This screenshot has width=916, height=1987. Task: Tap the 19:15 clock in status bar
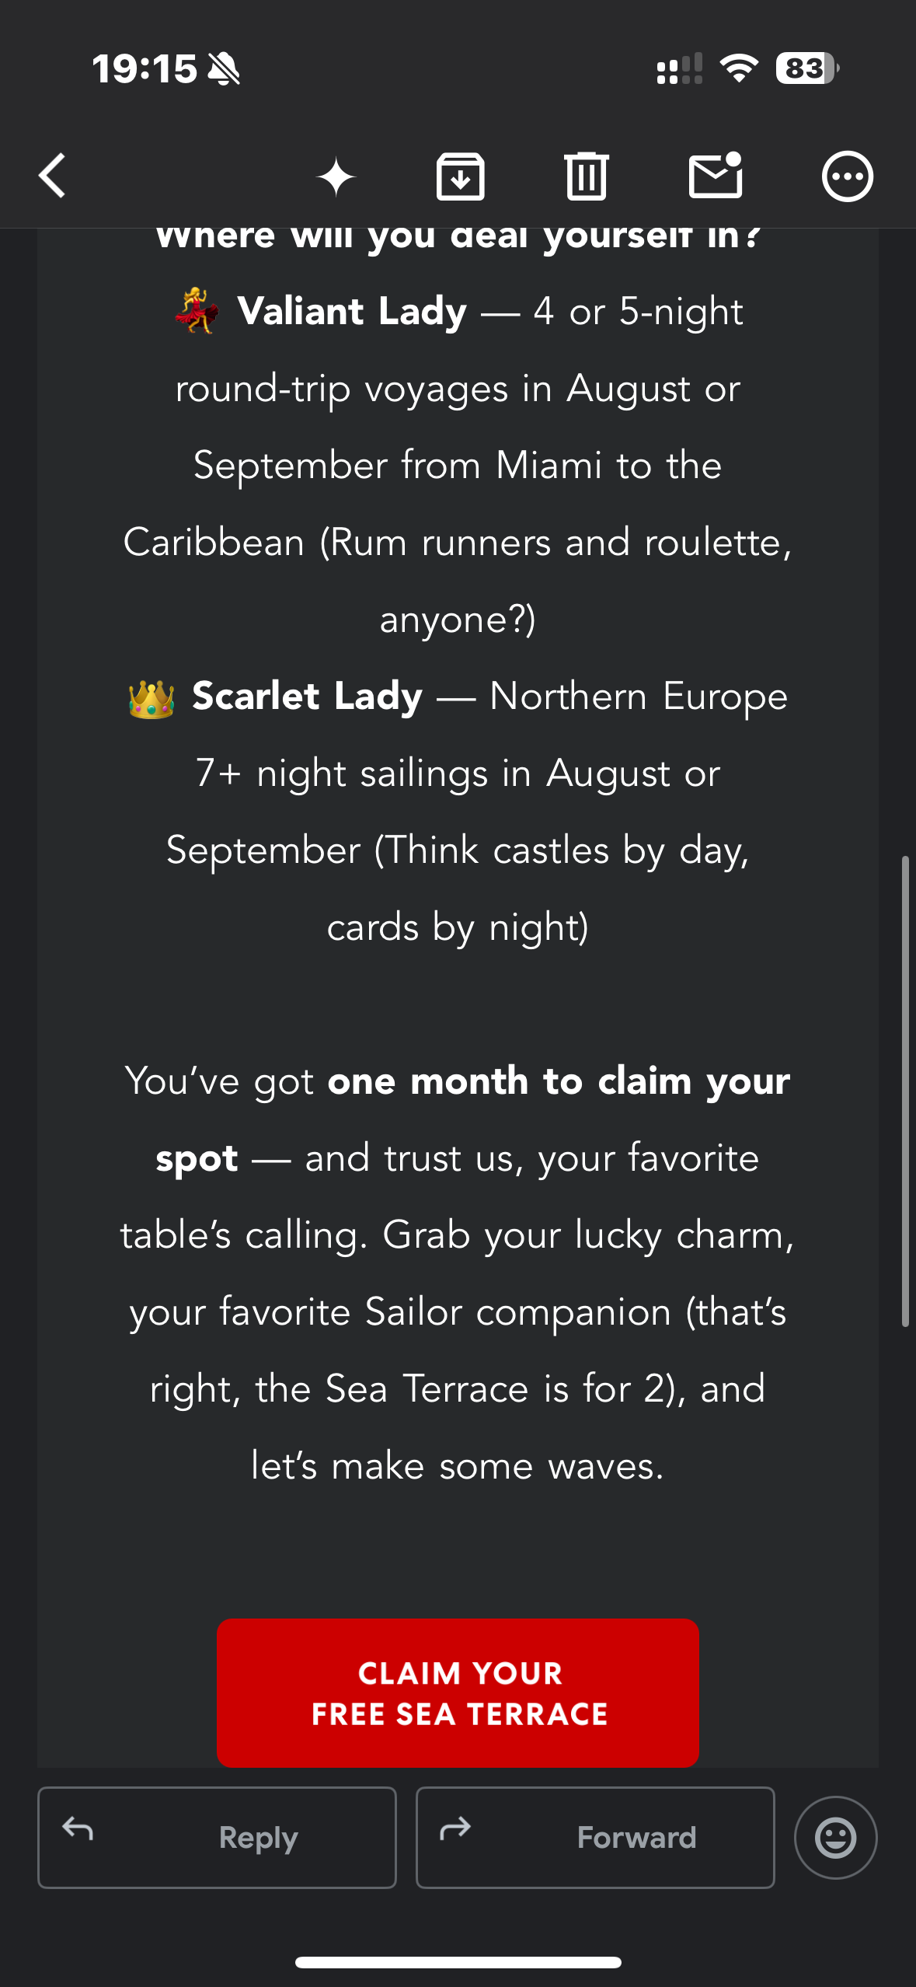click(145, 68)
